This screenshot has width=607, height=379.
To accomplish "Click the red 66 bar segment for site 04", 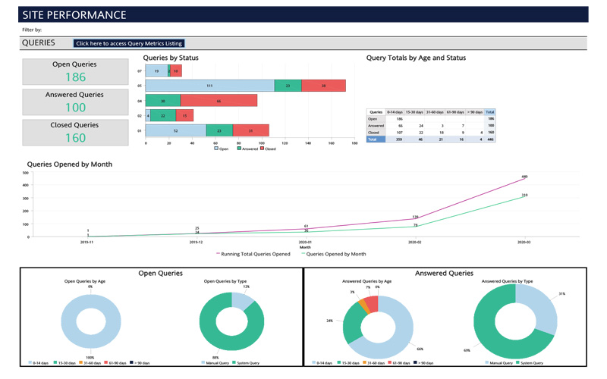I will click(219, 101).
